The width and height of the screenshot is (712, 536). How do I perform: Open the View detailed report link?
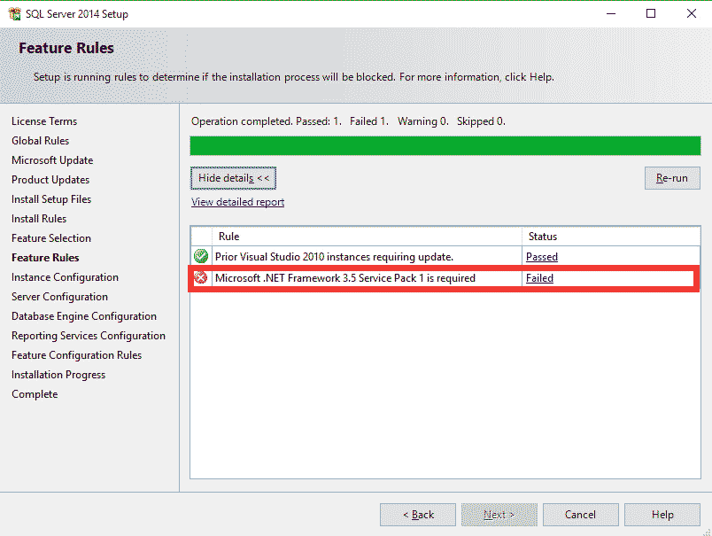237,202
